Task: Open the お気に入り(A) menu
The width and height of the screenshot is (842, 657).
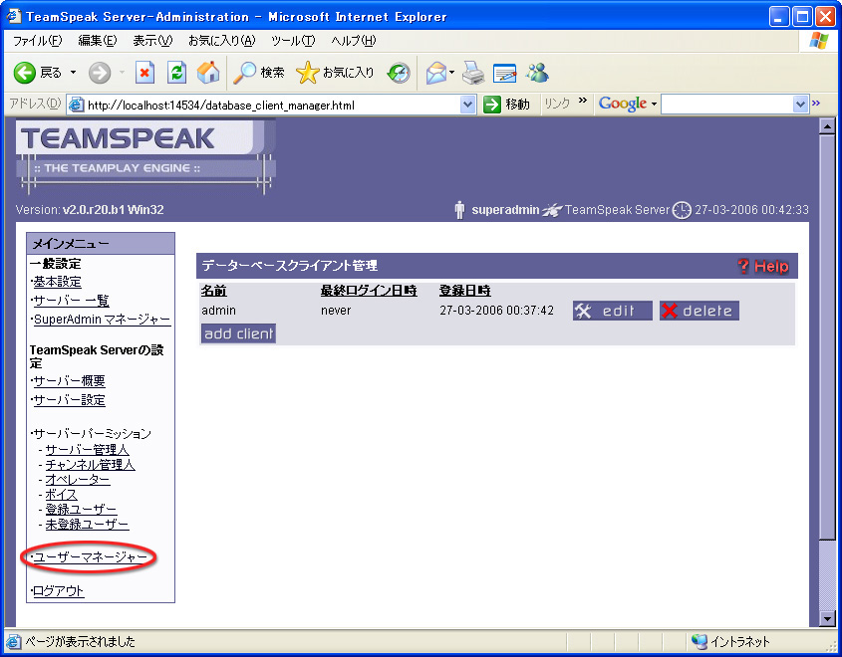Action: tap(222, 41)
